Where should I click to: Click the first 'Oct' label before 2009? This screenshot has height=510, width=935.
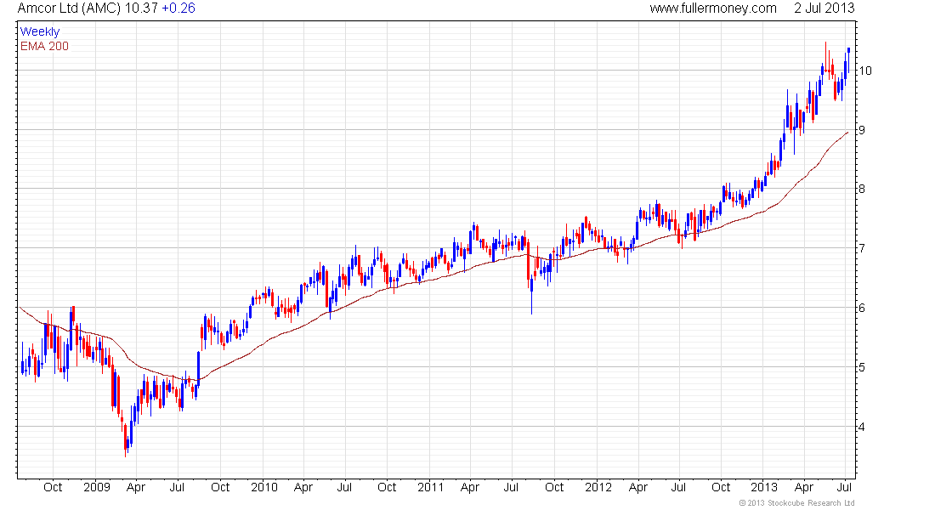point(53,487)
